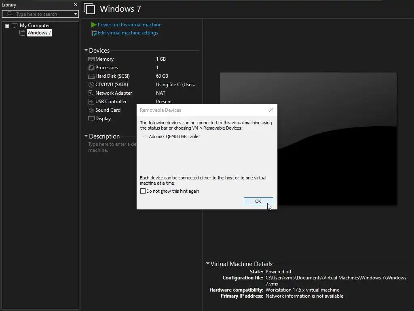Image resolution: width=414 pixels, height=311 pixels.
Task: Select the Memory device icon
Action: (91, 59)
